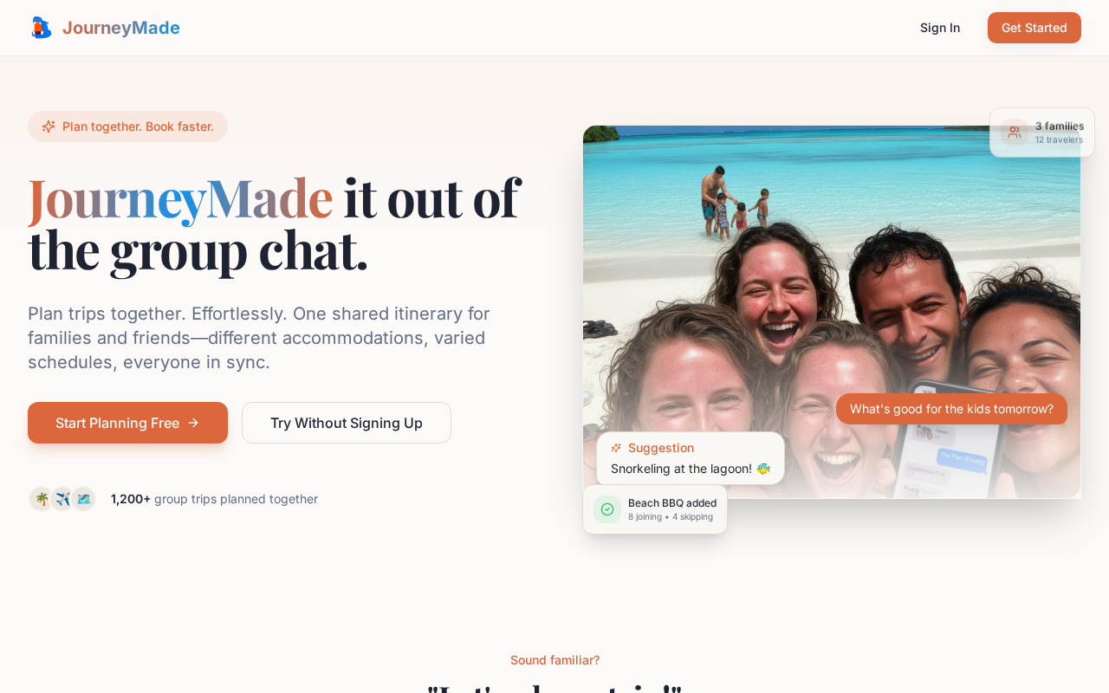Viewport: 1109px width, 693px height.
Task: Click the people icon on 3 families card
Action: tap(1015, 133)
